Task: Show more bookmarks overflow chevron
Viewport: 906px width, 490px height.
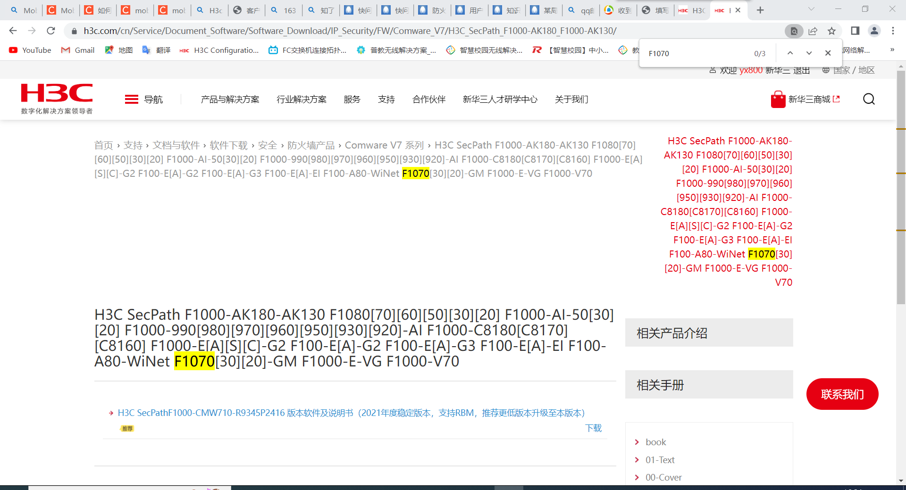Action: (x=892, y=50)
